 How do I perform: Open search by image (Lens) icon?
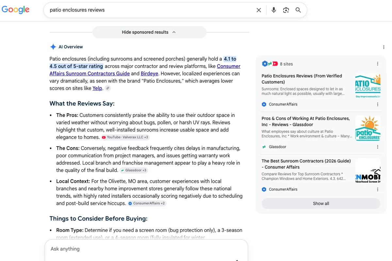pyautogui.click(x=286, y=10)
